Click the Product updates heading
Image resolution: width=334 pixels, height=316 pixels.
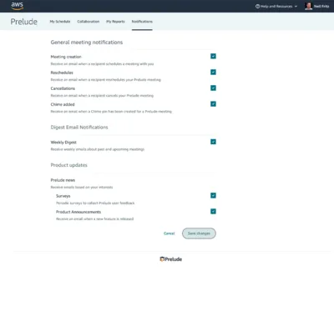(x=68, y=165)
